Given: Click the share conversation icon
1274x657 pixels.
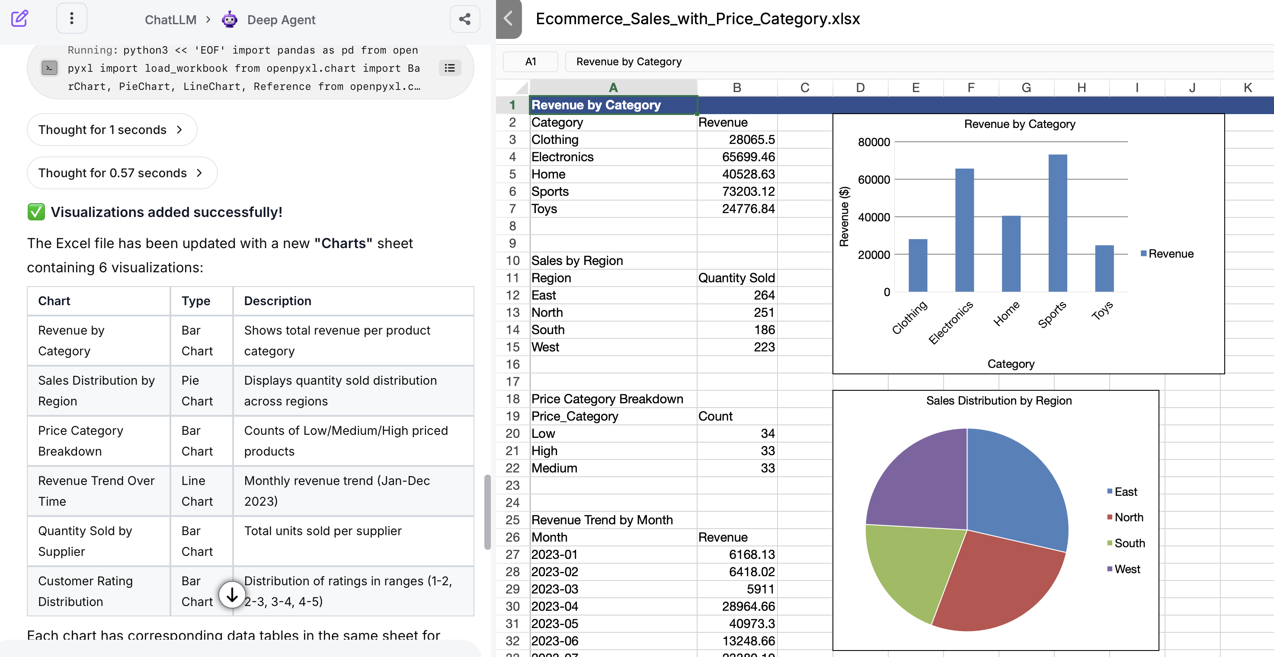Looking at the screenshot, I should coord(464,19).
